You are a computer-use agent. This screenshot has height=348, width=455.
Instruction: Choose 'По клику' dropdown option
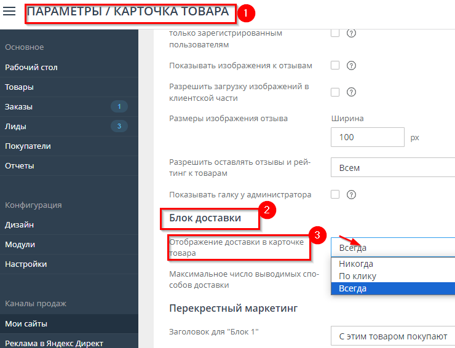click(x=357, y=277)
